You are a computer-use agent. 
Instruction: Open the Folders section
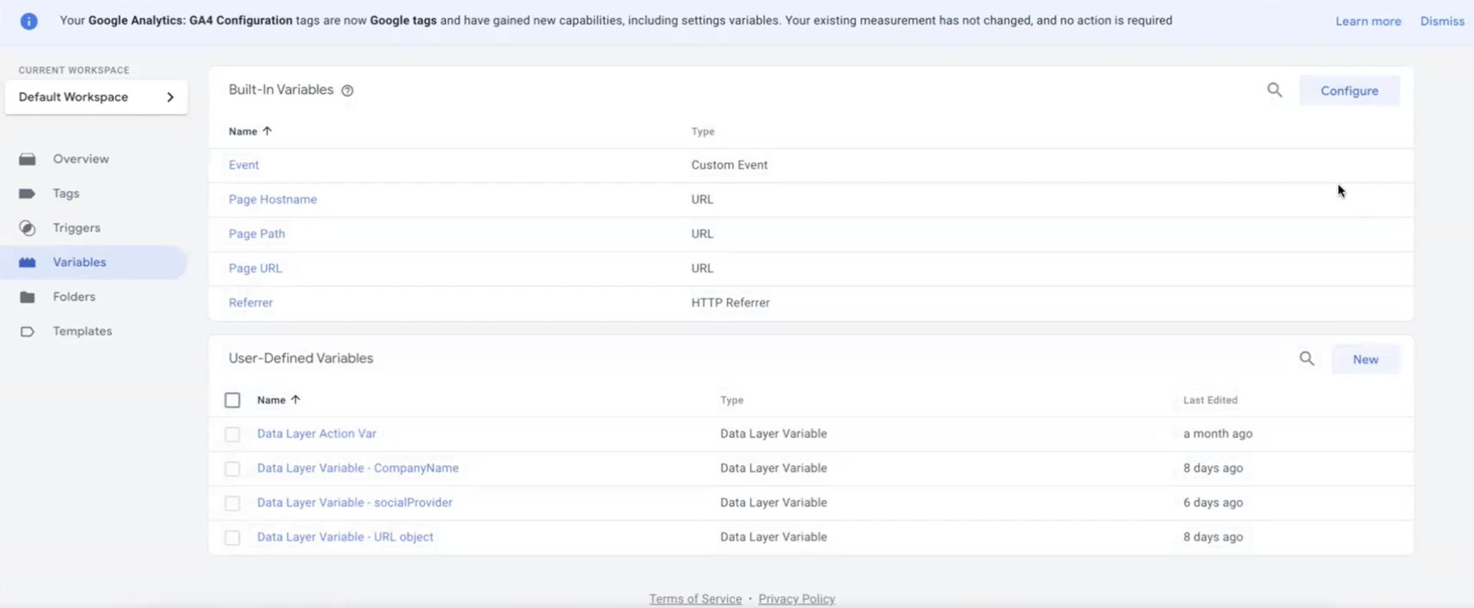click(74, 297)
